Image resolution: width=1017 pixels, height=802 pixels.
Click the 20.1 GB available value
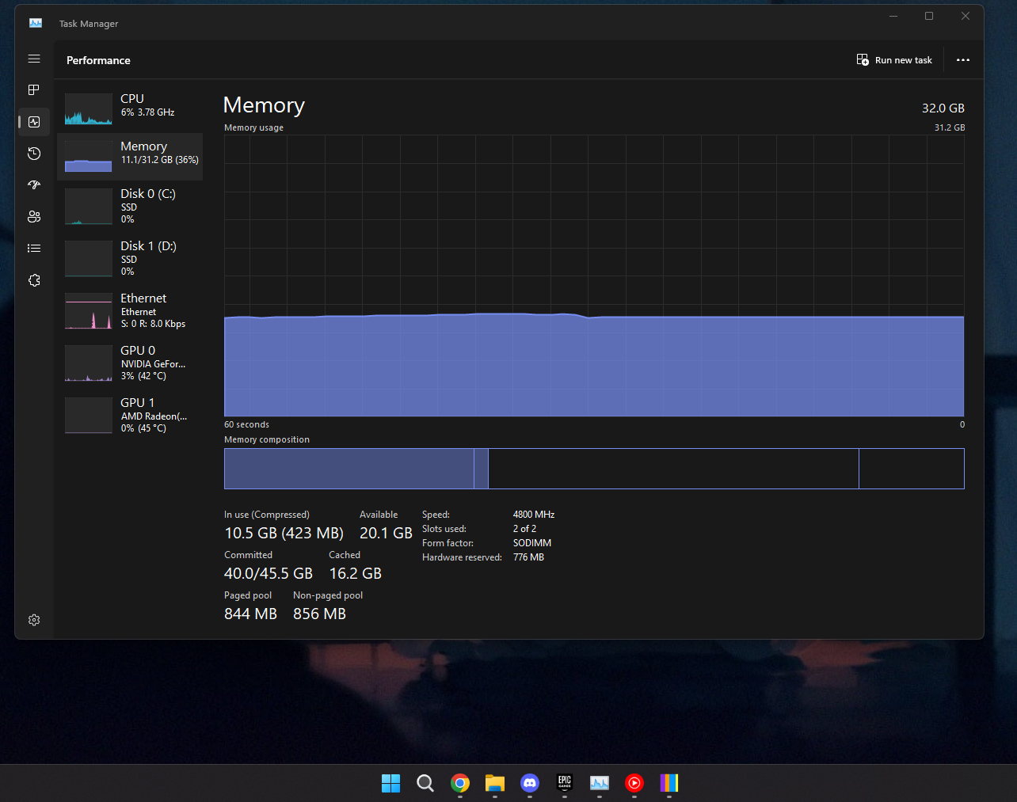click(x=386, y=533)
